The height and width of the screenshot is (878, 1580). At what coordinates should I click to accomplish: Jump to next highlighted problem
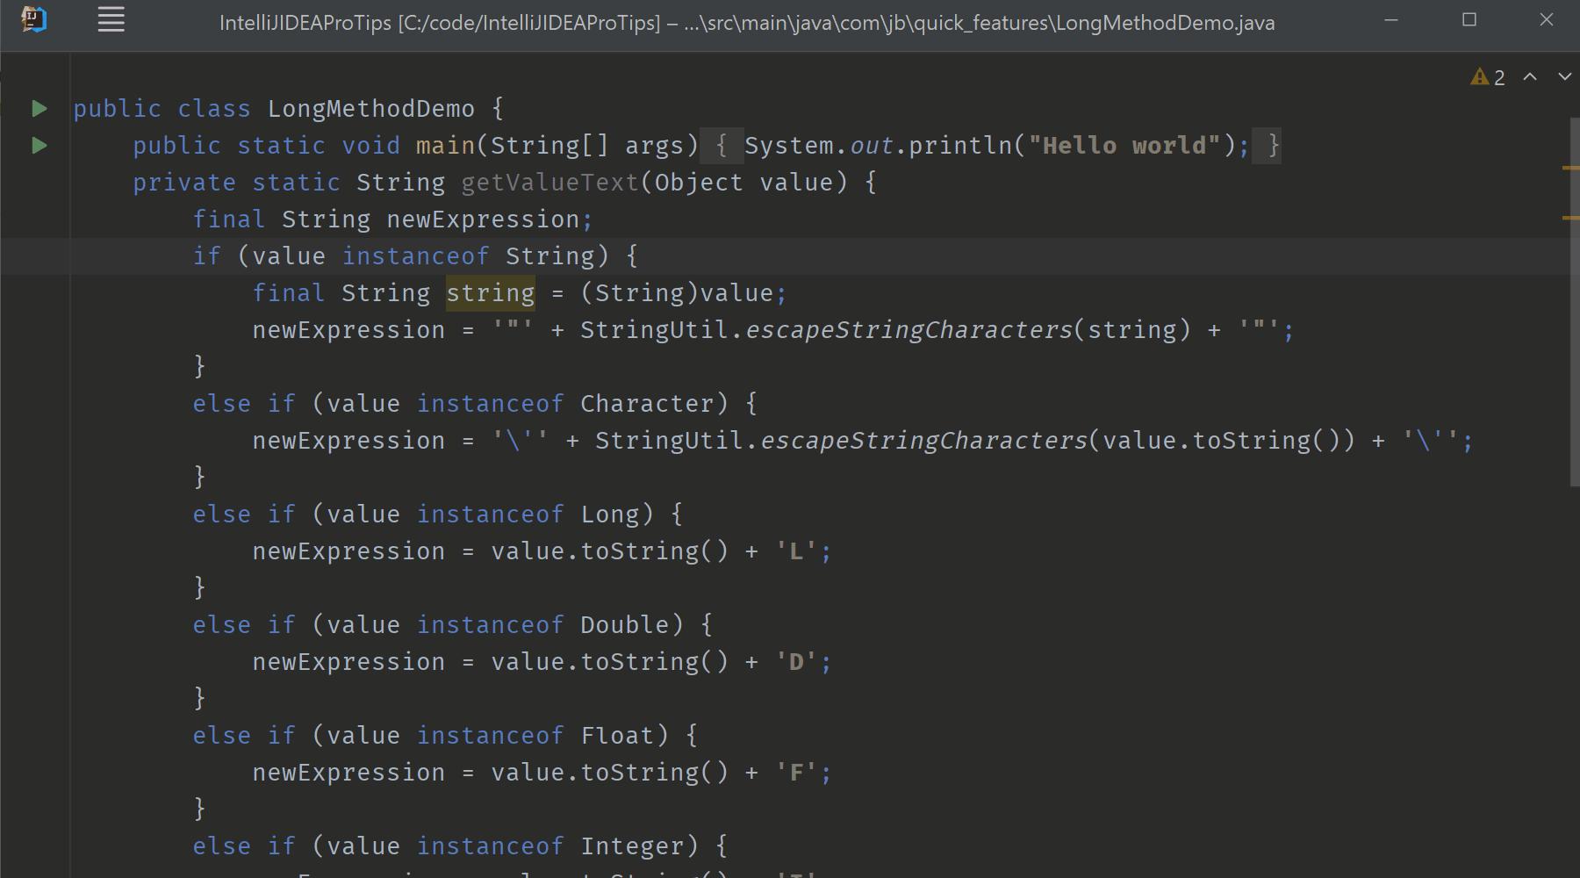[x=1563, y=77]
